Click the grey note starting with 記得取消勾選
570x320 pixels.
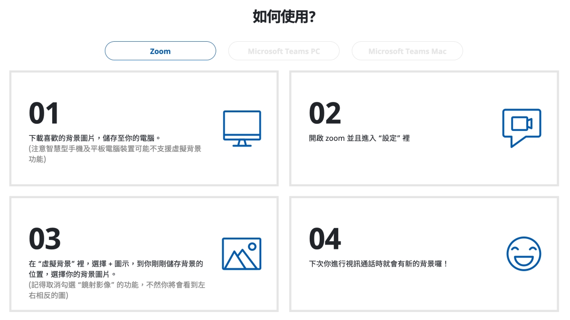pos(117,290)
